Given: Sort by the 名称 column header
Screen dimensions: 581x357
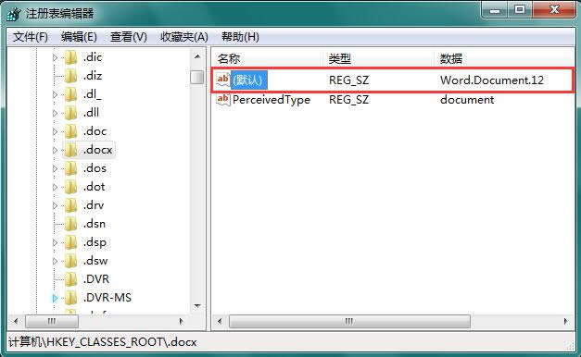Looking at the screenshot, I should point(268,58).
